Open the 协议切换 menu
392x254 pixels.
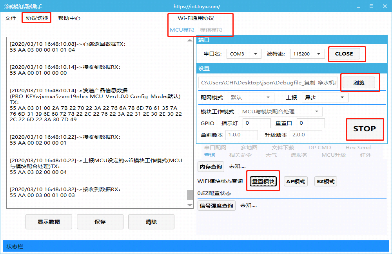coord(37,18)
